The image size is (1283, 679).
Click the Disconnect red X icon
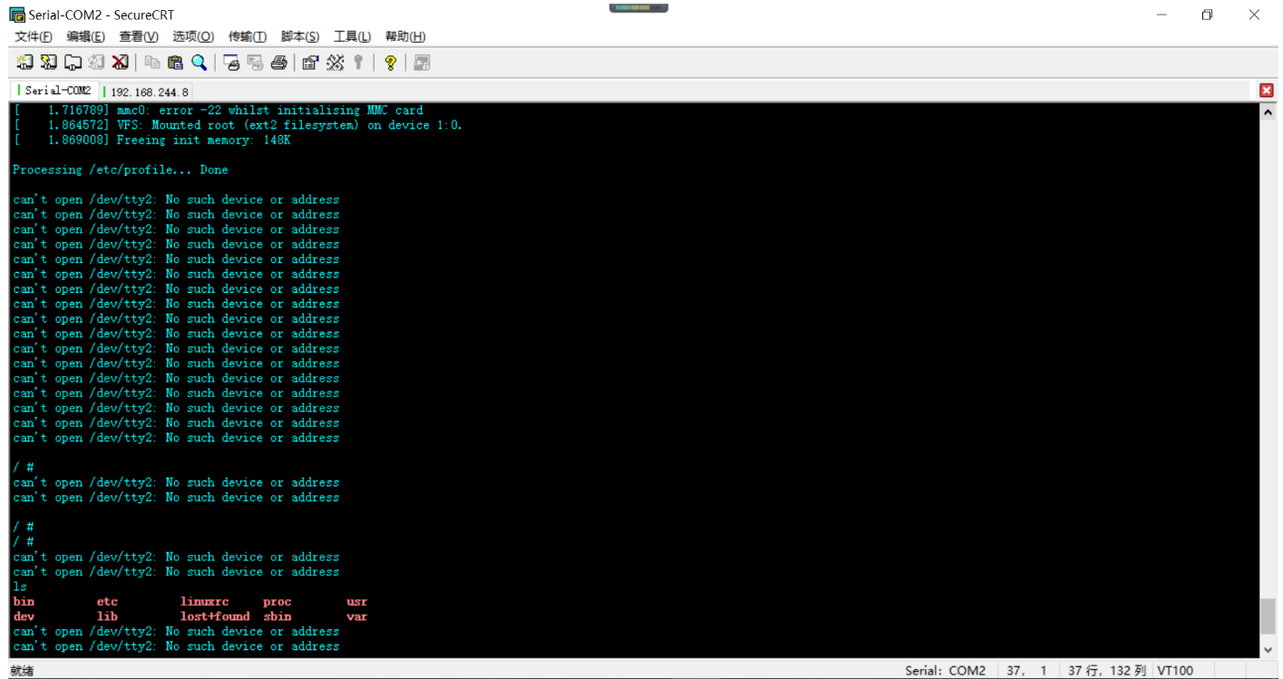pyautogui.click(x=120, y=63)
